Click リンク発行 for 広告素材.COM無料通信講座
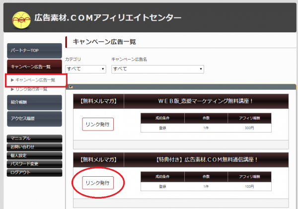The width and height of the screenshot is (298, 209). (x=98, y=183)
